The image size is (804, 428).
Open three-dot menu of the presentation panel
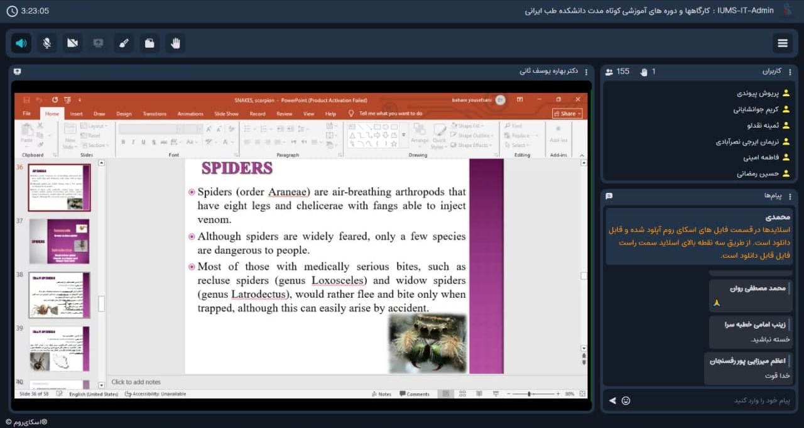click(x=586, y=71)
